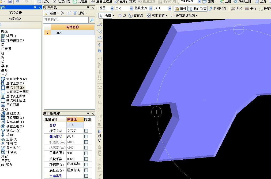
Task: Click the 对齐 align tool
Action: tap(100, 136)
